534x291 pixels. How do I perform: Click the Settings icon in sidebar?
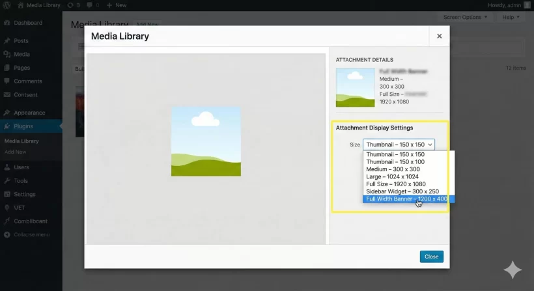click(x=7, y=195)
